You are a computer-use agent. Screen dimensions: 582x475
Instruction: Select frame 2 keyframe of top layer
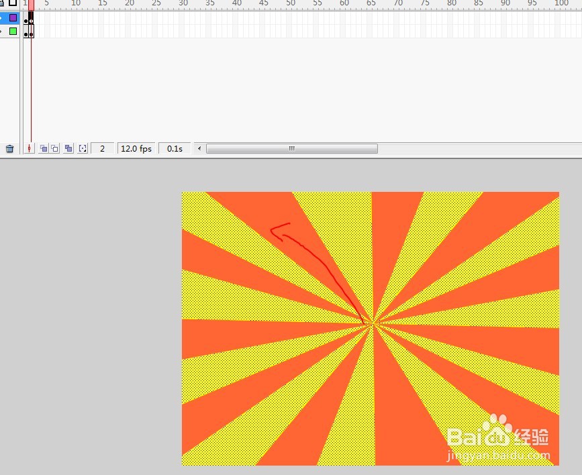[x=31, y=18]
